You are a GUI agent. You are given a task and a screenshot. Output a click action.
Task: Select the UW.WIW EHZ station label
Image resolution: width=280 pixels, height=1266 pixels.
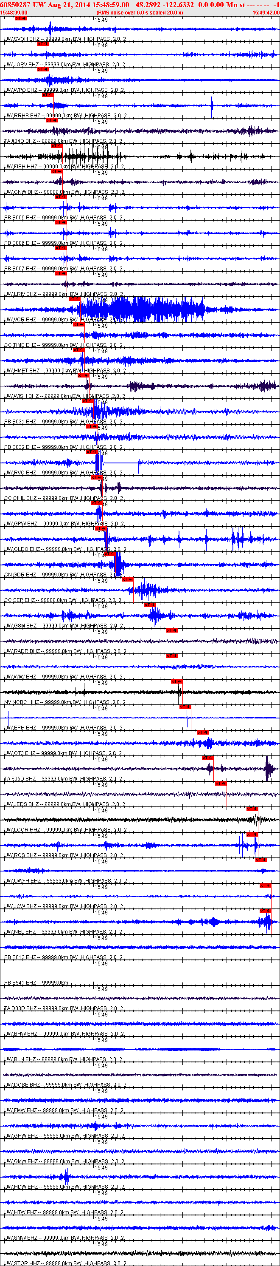tap(63, 677)
